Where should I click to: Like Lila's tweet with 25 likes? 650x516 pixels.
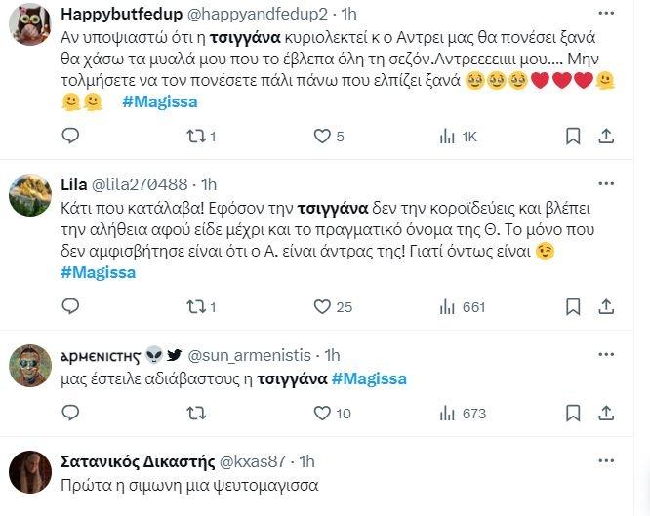click(x=321, y=306)
